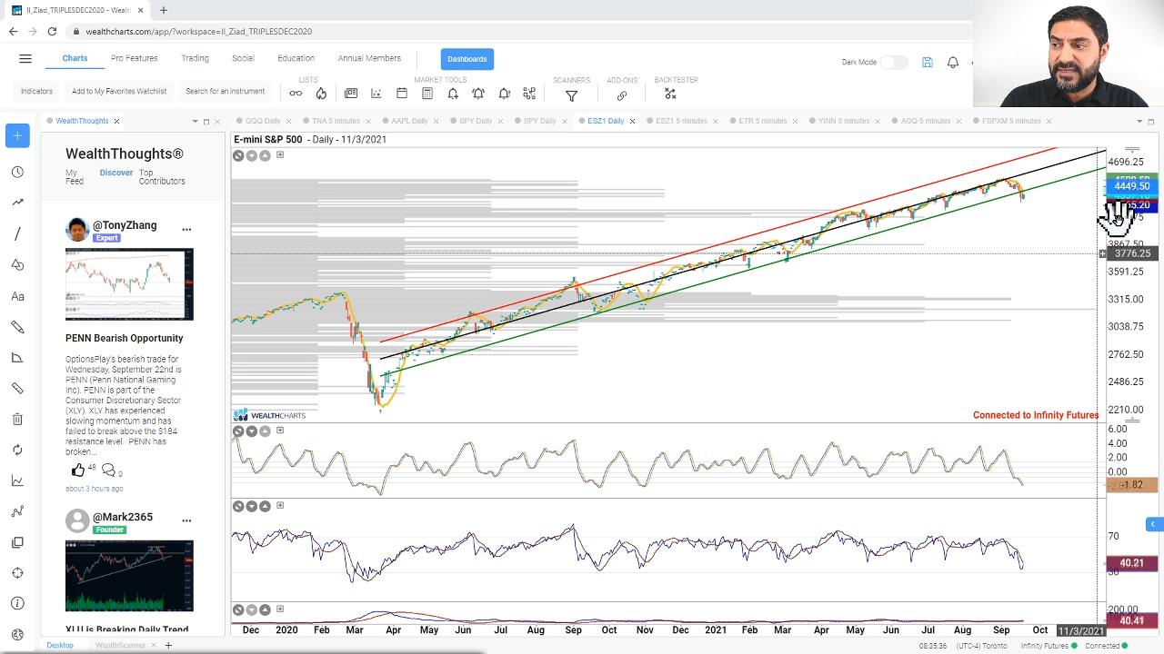Image resolution: width=1164 pixels, height=654 pixels.
Task: Select the ruler measure tool in sidebar
Action: (x=17, y=388)
